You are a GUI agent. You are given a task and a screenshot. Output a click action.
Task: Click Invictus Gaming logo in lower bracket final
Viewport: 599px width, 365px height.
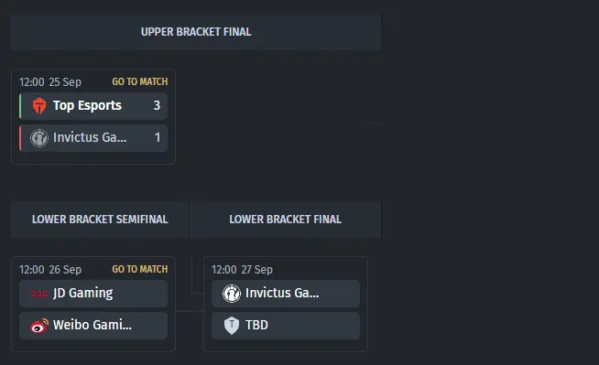pyautogui.click(x=232, y=294)
